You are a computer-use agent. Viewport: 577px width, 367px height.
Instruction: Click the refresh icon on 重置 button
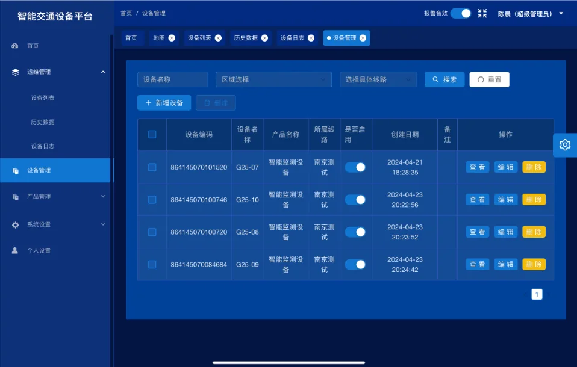pyautogui.click(x=481, y=80)
